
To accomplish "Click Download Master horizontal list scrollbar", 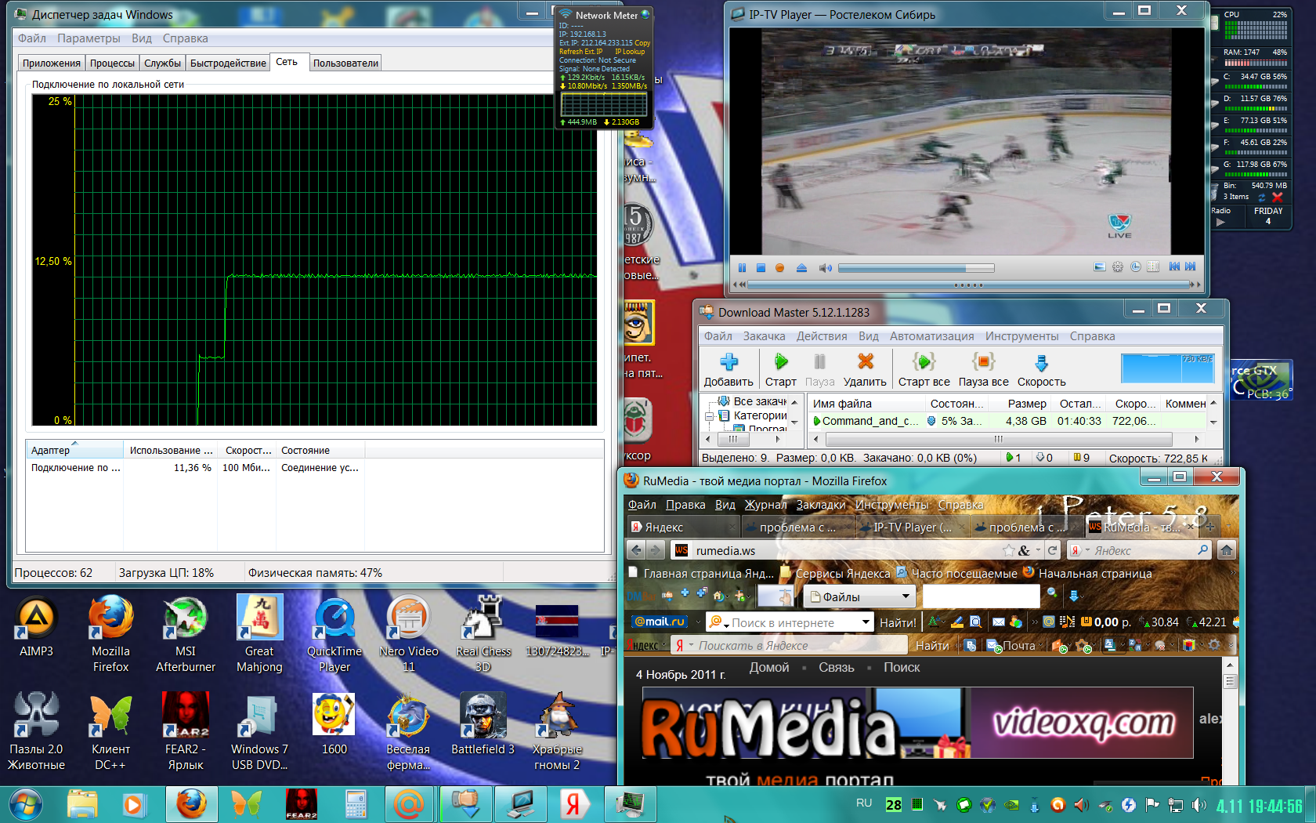I will [999, 439].
